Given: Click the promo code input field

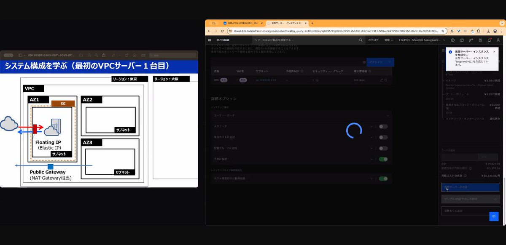Looking at the screenshot, I should 459,157.
